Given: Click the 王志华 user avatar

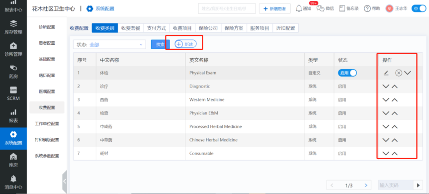Looking at the screenshot, I should click(x=389, y=8).
